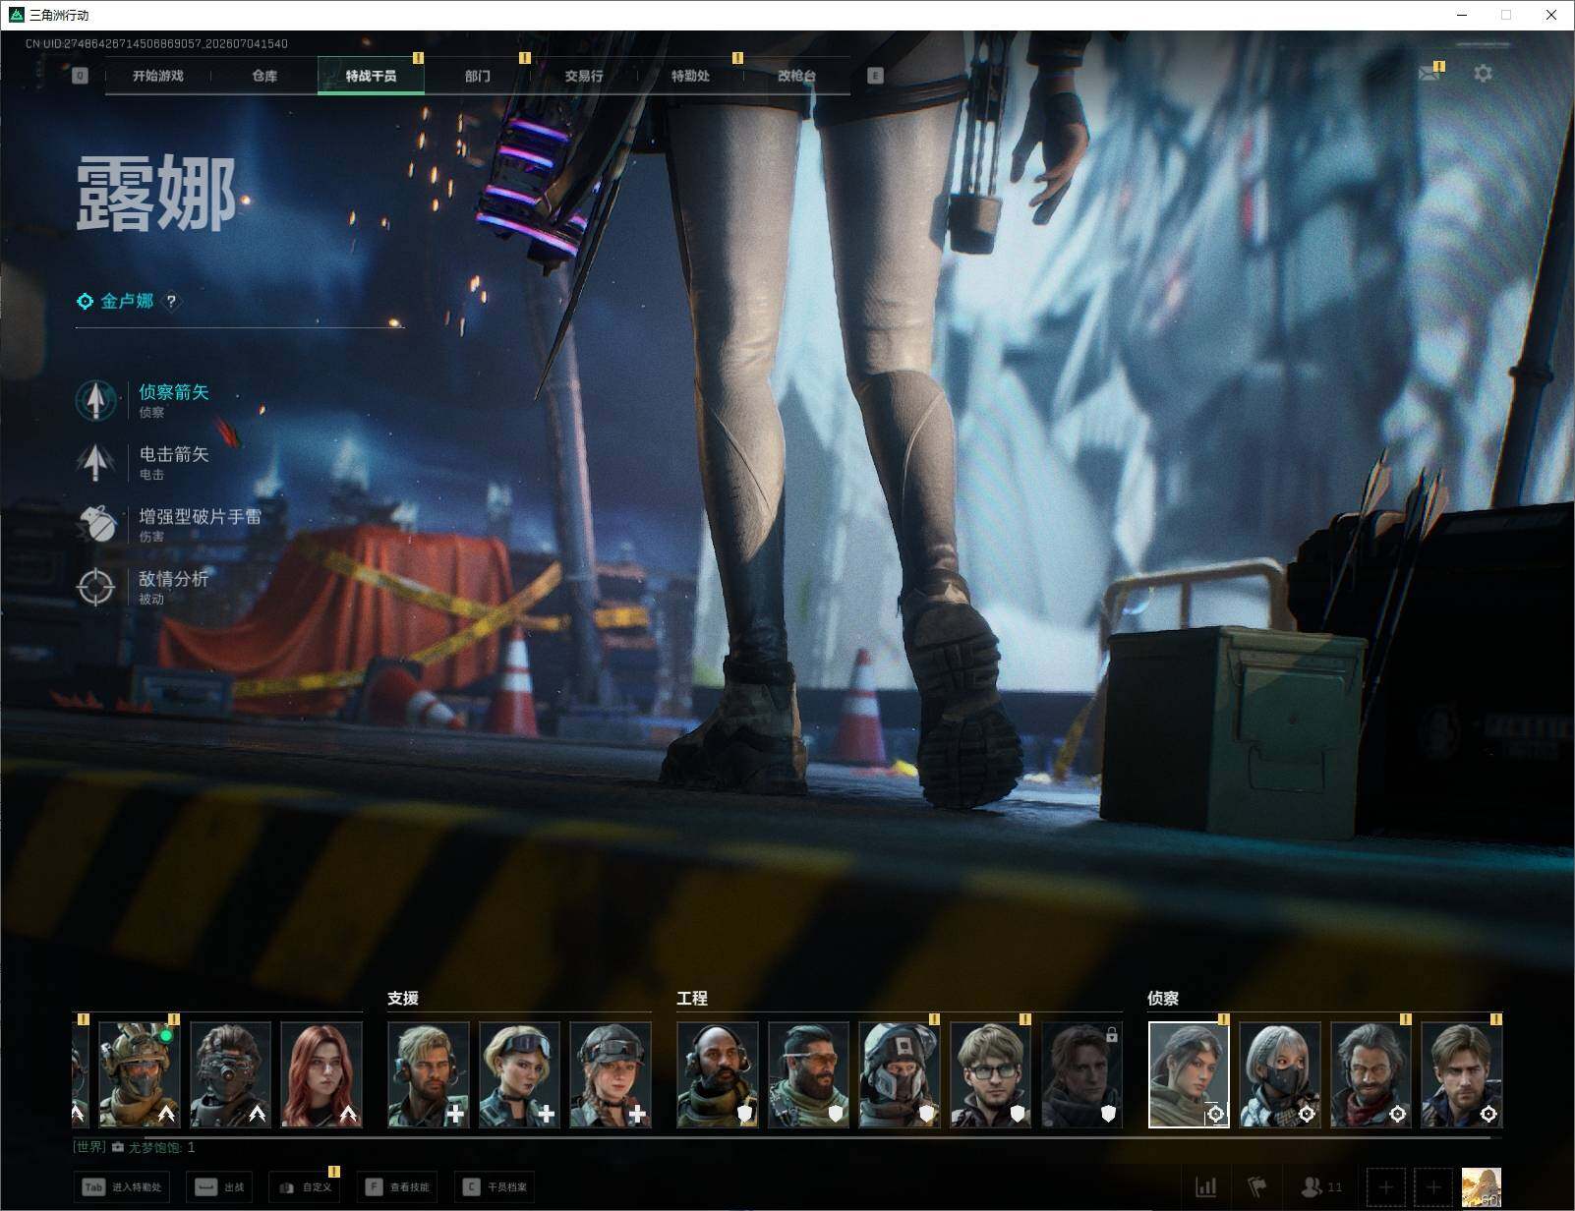Image resolution: width=1575 pixels, height=1211 pixels.
Task: Click the question mark next to 金卢娜
Action: [171, 302]
